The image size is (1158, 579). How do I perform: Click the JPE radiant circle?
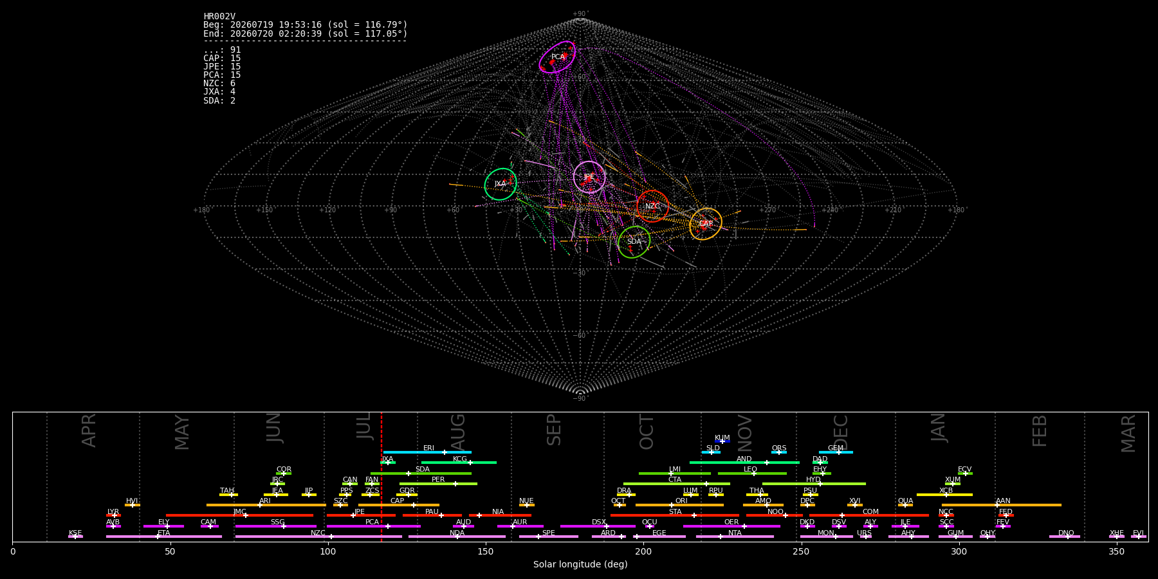[589, 177]
